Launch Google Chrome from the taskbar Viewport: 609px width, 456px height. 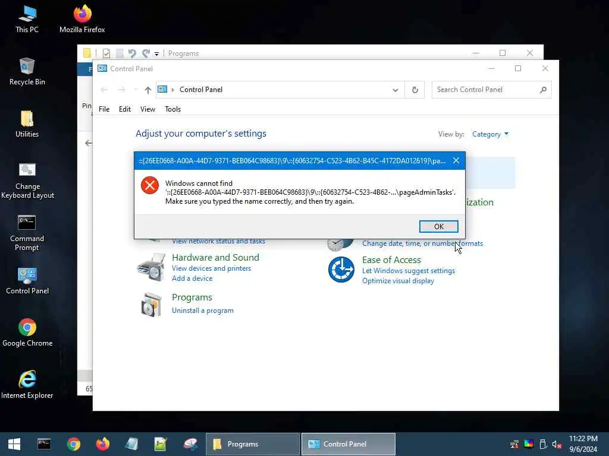(73, 444)
